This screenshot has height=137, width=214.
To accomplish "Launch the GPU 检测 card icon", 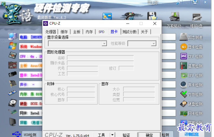I will click(184, 75).
